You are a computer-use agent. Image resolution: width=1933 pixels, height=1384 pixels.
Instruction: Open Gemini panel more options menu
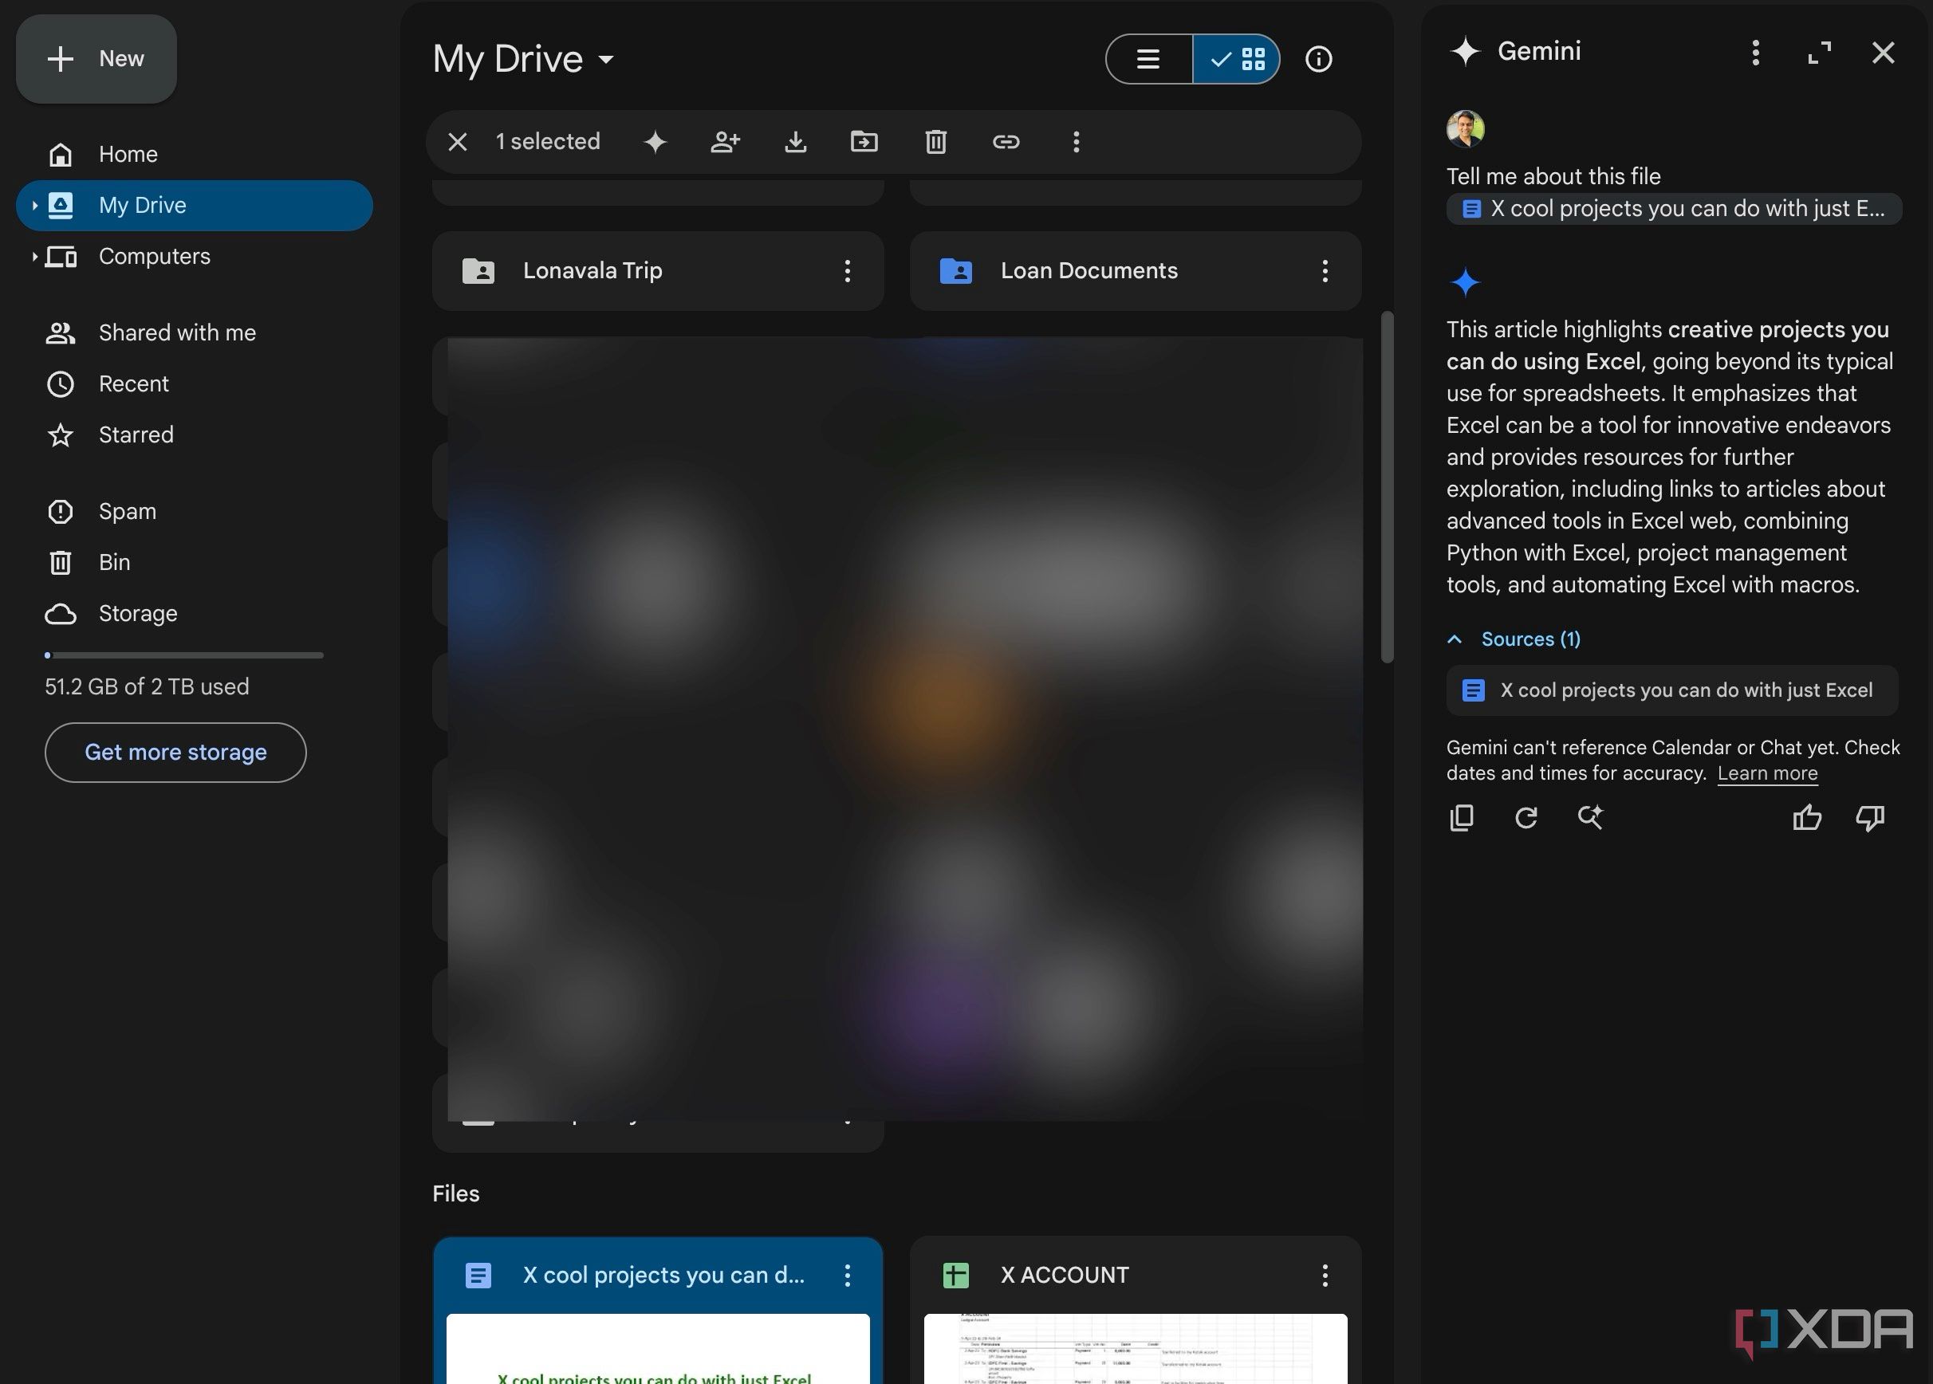coord(1755,53)
